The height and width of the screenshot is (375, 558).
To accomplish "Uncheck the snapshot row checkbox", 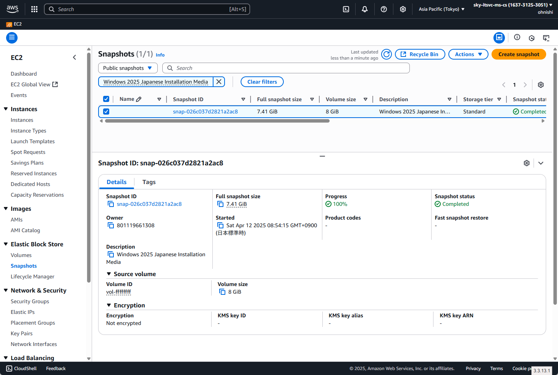I will [106, 111].
